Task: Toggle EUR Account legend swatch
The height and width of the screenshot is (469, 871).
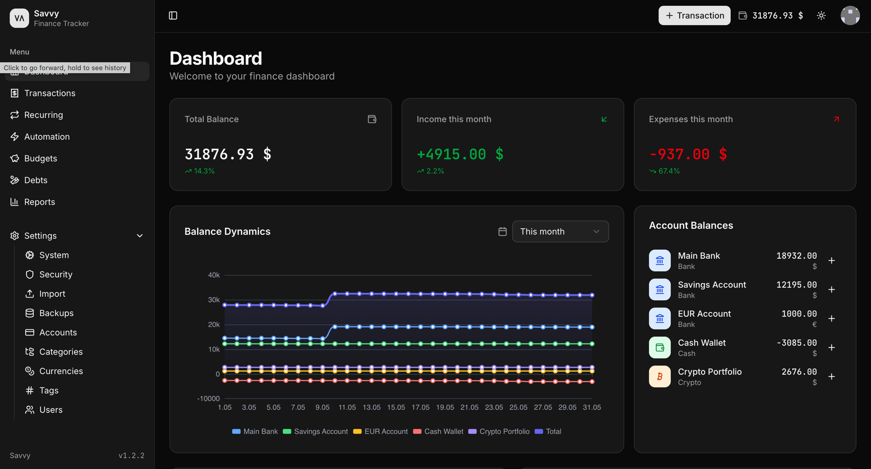Action: coord(358,432)
